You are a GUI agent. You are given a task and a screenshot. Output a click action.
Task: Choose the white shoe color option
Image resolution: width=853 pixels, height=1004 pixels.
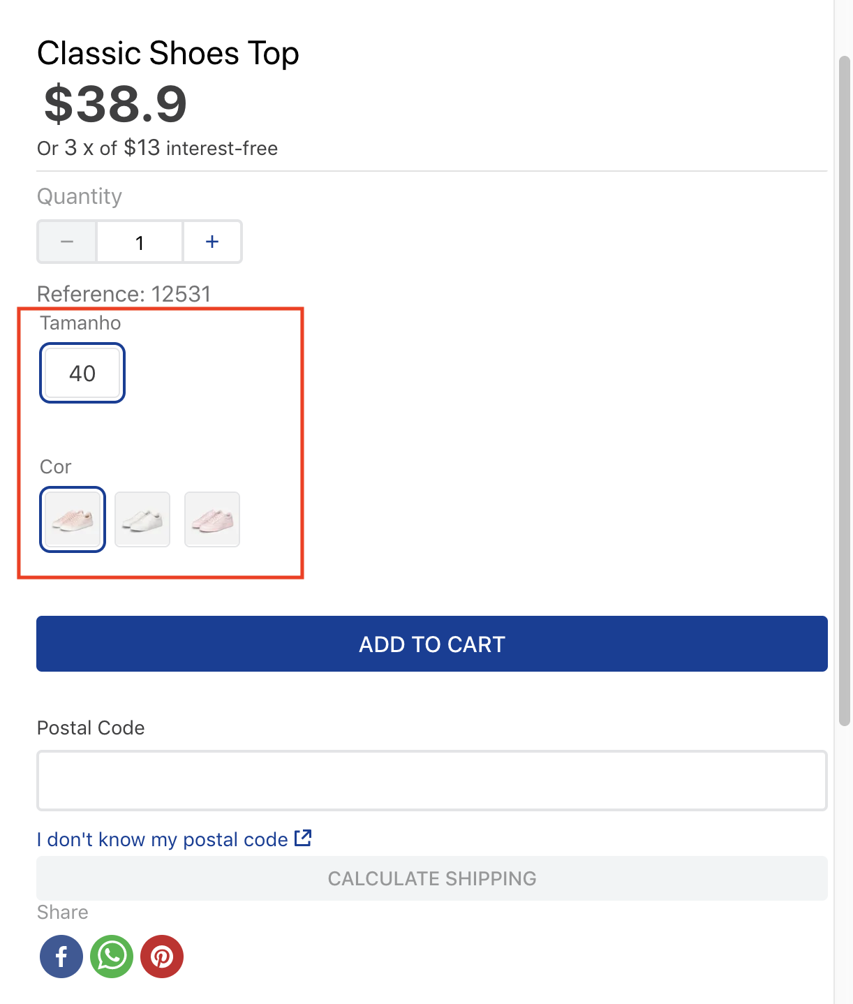142,519
